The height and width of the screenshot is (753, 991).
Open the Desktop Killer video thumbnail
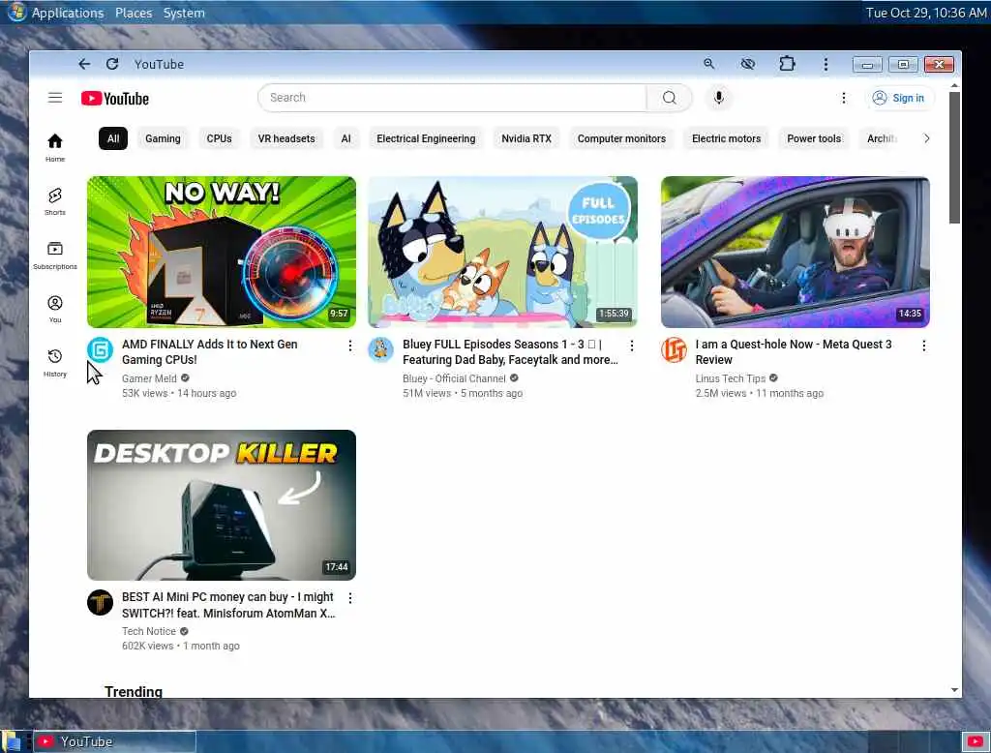coord(222,505)
